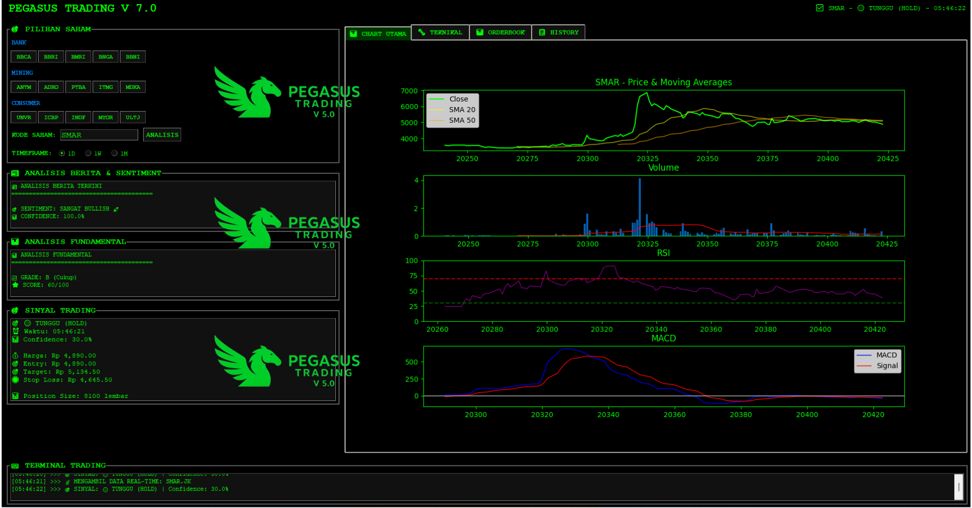The height and width of the screenshot is (508, 972).
Task: Select the ANTM mining stock button
Action: (x=24, y=87)
